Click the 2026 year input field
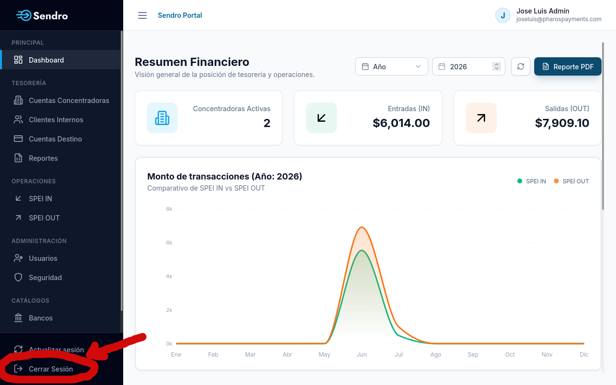The height and width of the screenshot is (385, 616). click(x=469, y=66)
